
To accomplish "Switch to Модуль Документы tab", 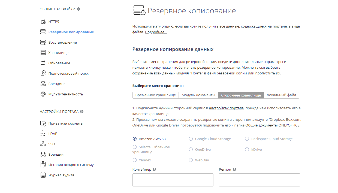I will [198, 95].
